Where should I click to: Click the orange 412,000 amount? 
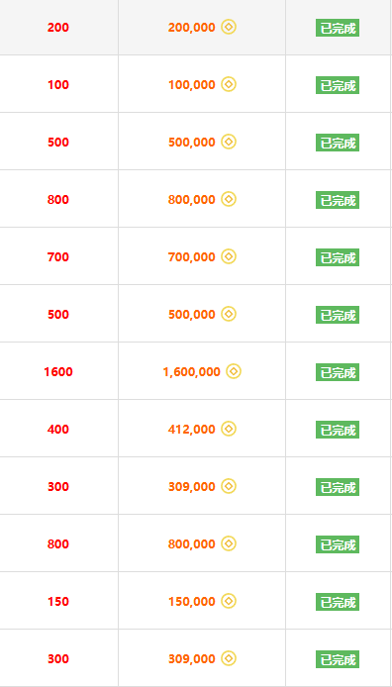click(191, 430)
